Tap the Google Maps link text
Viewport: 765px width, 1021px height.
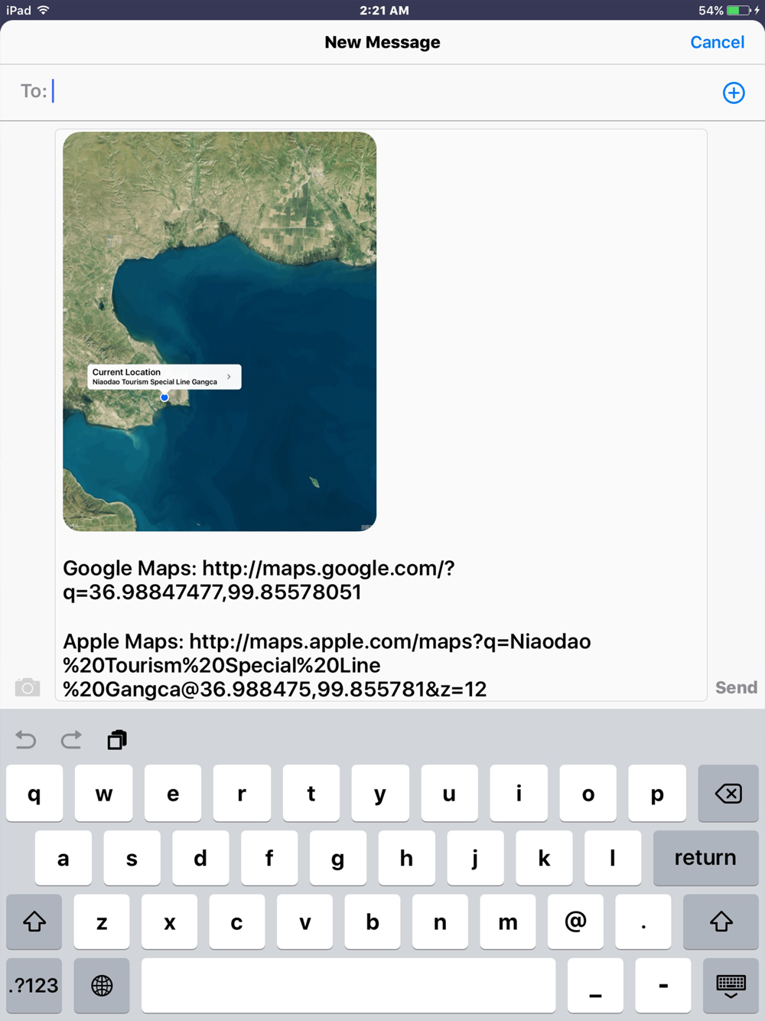259,580
